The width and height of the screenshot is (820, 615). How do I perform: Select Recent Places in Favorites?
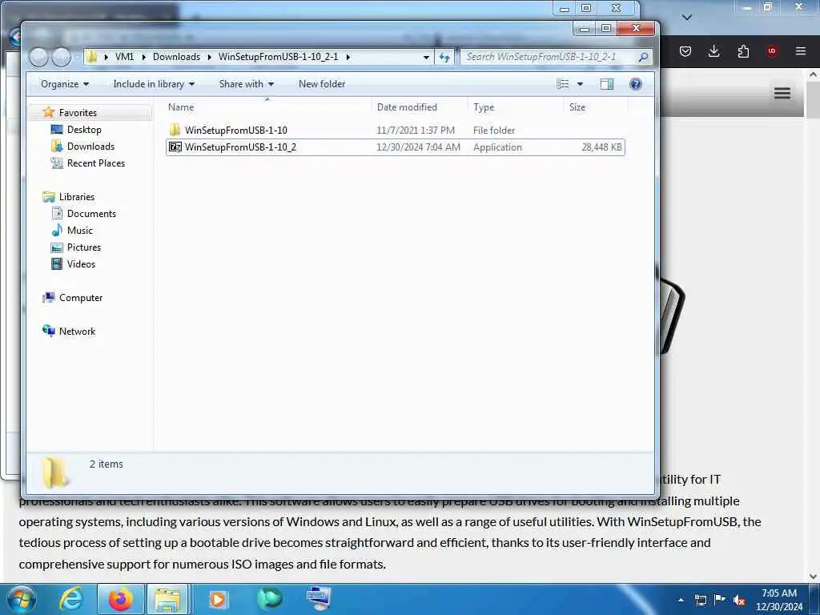(96, 163)
